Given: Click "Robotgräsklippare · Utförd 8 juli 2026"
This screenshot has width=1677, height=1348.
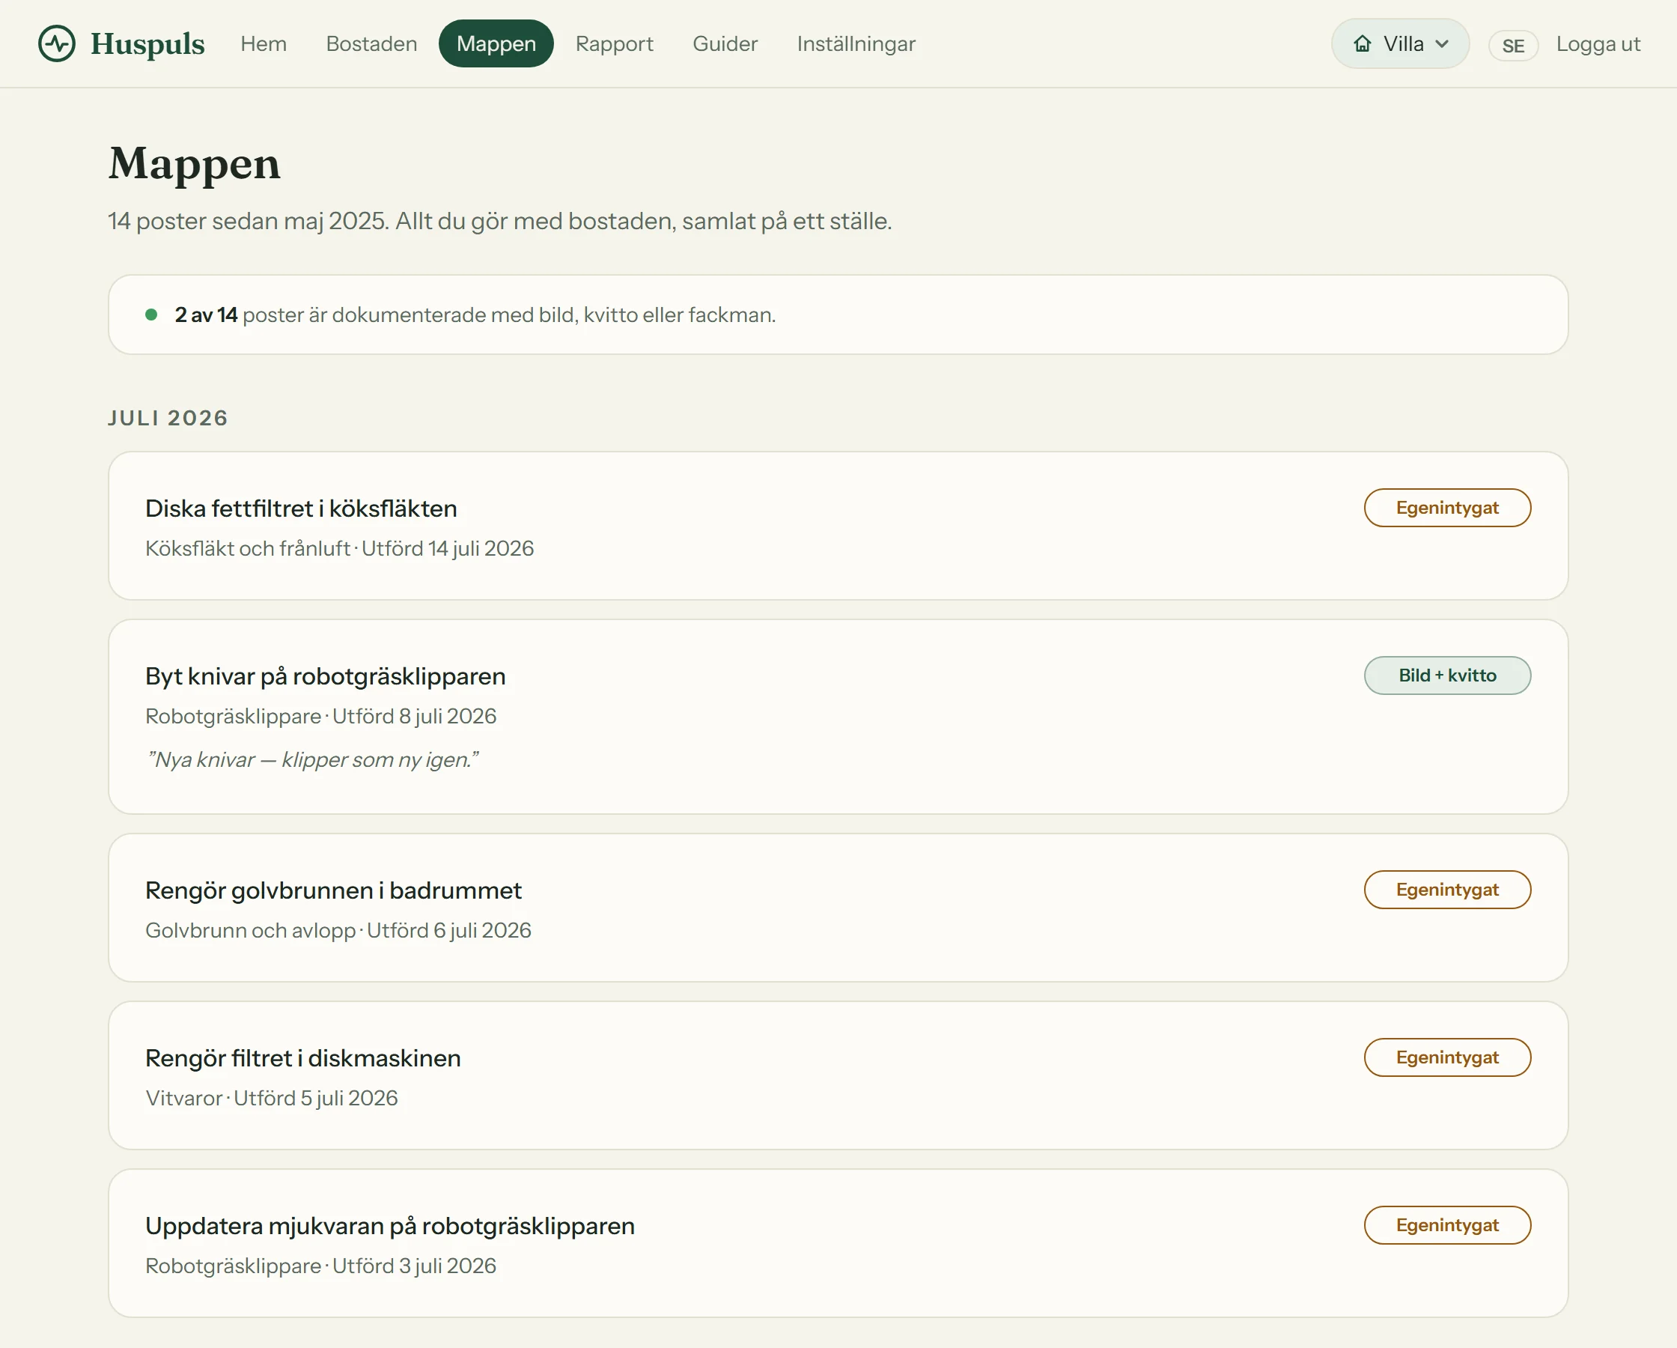Looking at the screenshot, I should pos(321,716).
